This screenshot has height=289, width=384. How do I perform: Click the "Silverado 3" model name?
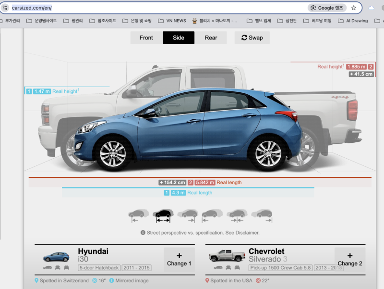pyautogui.click(x=268, y=259)
